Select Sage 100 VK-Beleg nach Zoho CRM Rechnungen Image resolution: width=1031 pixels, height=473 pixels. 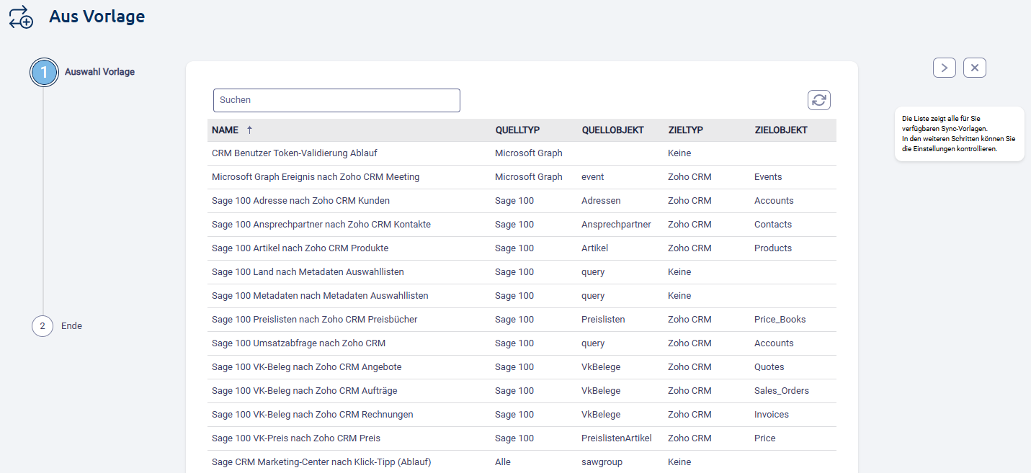click(x=312, y=415)
